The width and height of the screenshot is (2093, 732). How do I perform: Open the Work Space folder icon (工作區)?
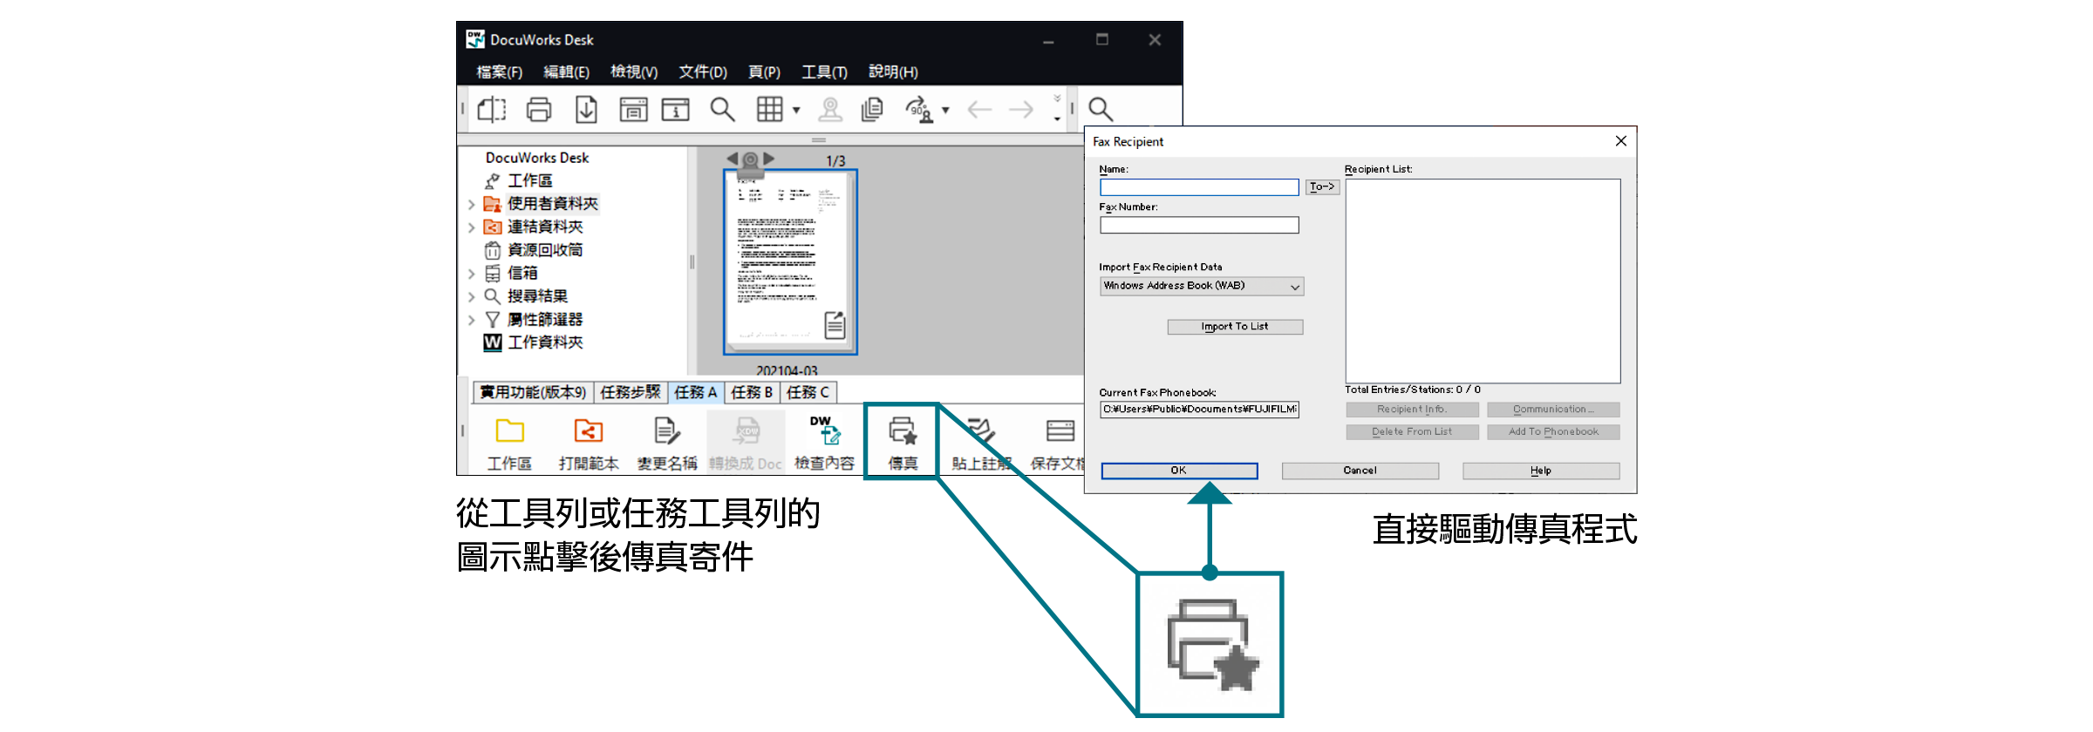pos(509,431)
